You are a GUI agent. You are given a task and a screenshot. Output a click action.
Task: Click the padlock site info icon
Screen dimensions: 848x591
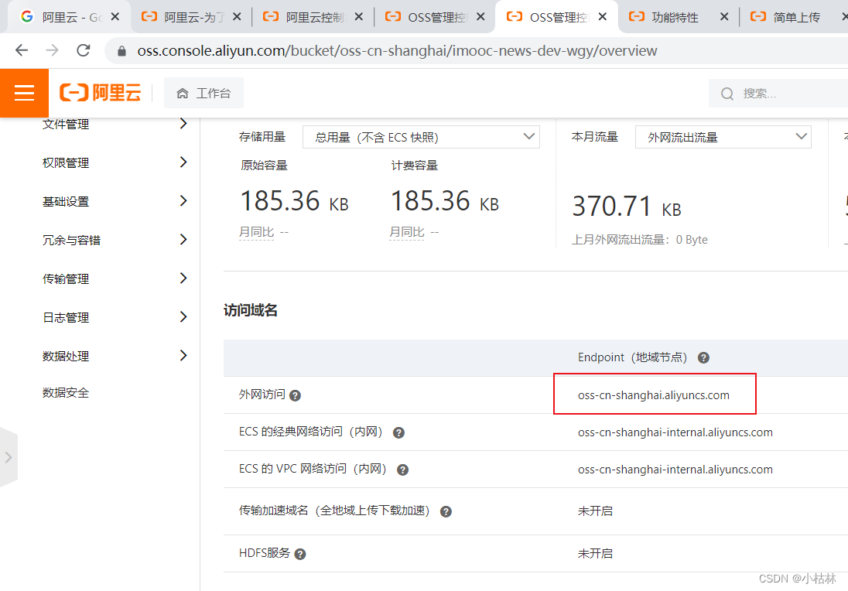(x=121, y=51)
